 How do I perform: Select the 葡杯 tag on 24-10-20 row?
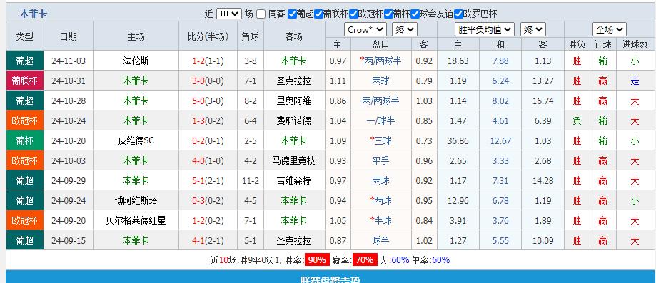click(x=25, y=141)
